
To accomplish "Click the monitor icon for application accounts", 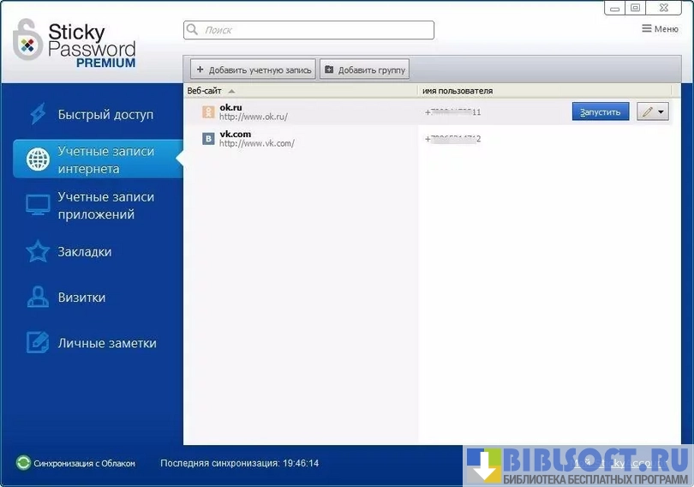I will point(38,206).
